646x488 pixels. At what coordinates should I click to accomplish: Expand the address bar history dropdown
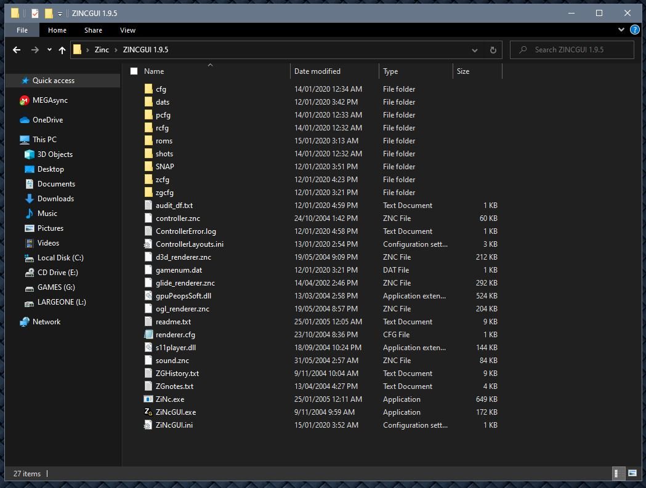475,50
